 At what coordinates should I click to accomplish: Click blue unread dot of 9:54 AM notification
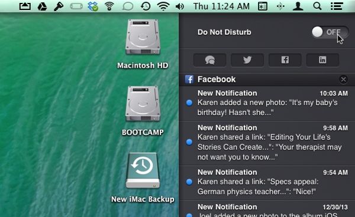pyautogui.click(x=189, y=182)
